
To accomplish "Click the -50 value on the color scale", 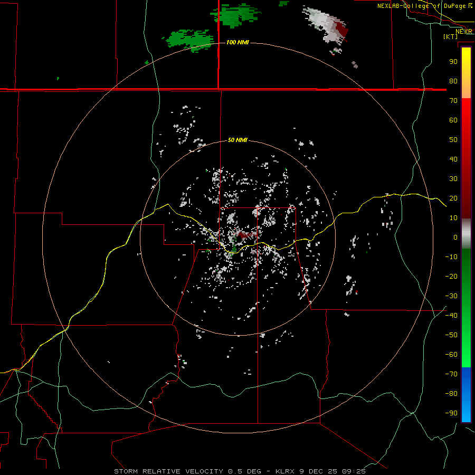I will click(x=451, y=335).
